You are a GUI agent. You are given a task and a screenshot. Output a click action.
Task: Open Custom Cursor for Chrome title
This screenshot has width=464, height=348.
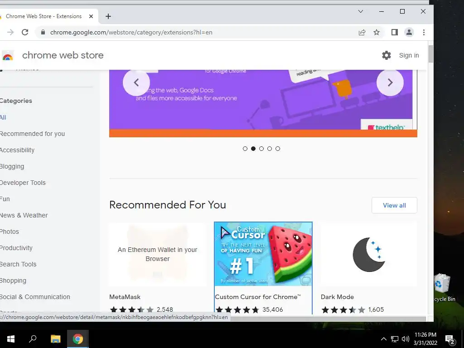[x=258, y=297]
